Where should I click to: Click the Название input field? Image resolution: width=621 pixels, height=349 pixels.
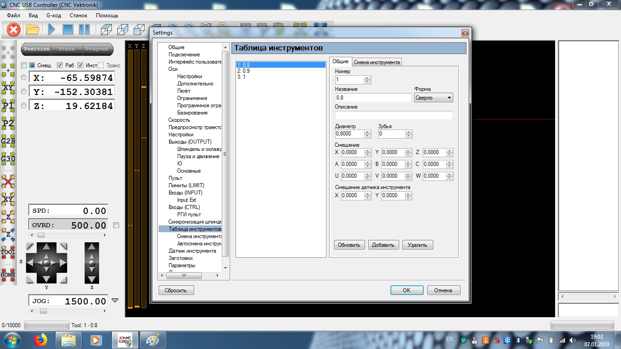point(373,98)
